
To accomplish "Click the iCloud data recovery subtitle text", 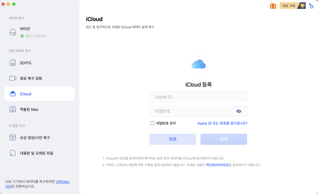I will click(120, 27).
